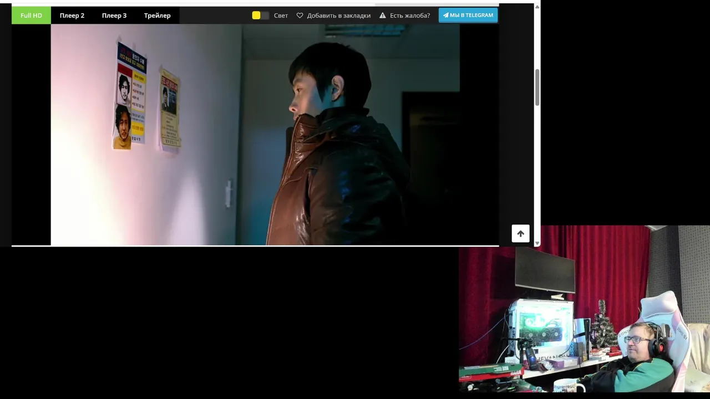
Task: Click the Свет label
Action: coord(281,16)
